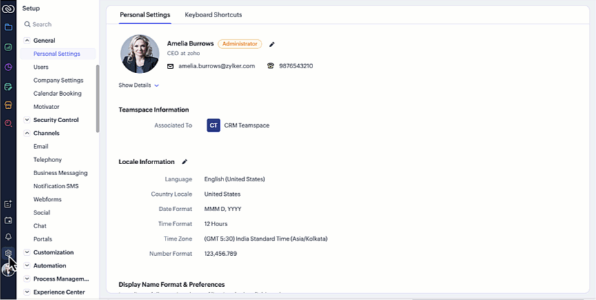Open Users in the setup menu

[41, 67]
